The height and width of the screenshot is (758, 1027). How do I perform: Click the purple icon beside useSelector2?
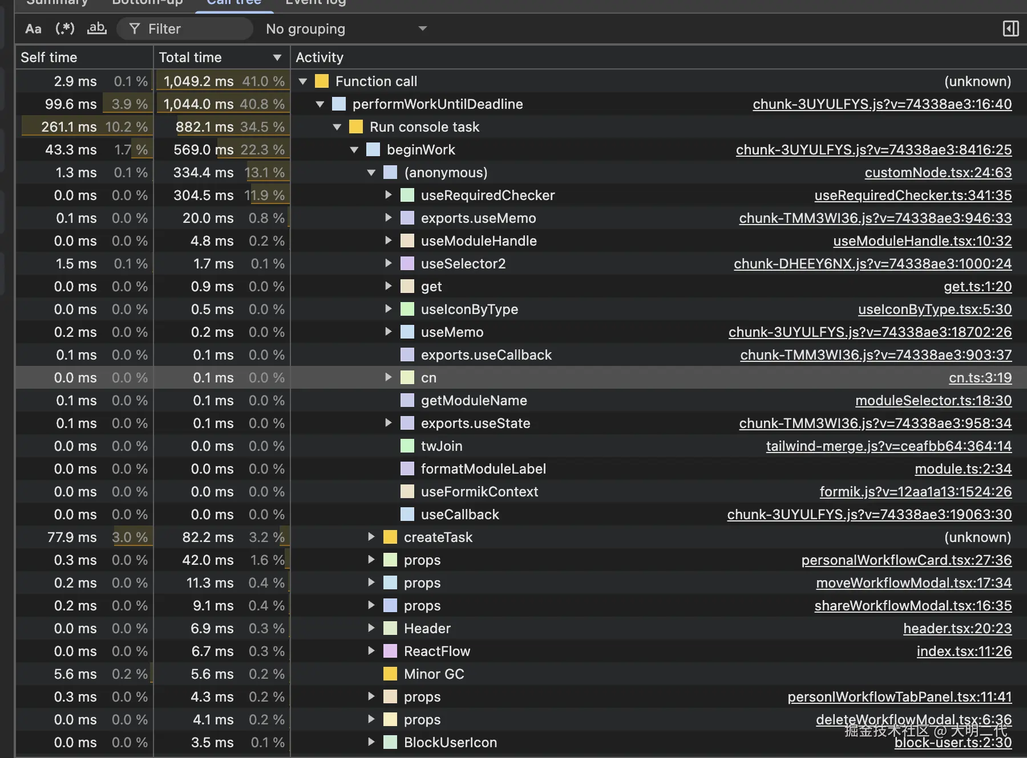[x=407, y=263]
